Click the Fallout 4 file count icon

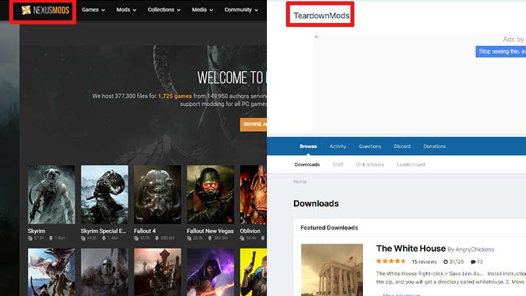tap(136, 238)
